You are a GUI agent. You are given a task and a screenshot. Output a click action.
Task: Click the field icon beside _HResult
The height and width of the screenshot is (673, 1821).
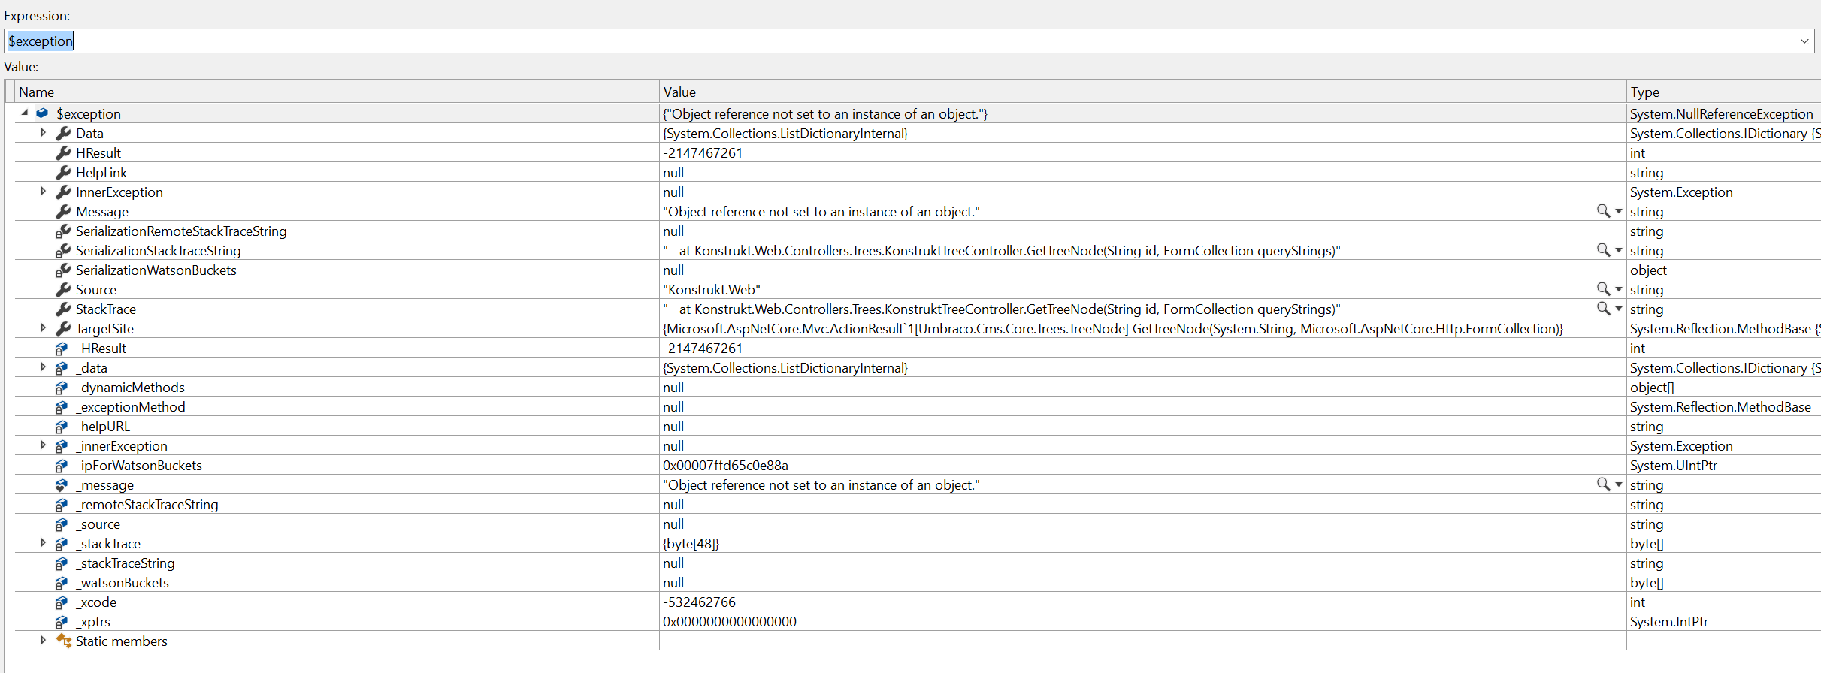[x=62, y=349]
